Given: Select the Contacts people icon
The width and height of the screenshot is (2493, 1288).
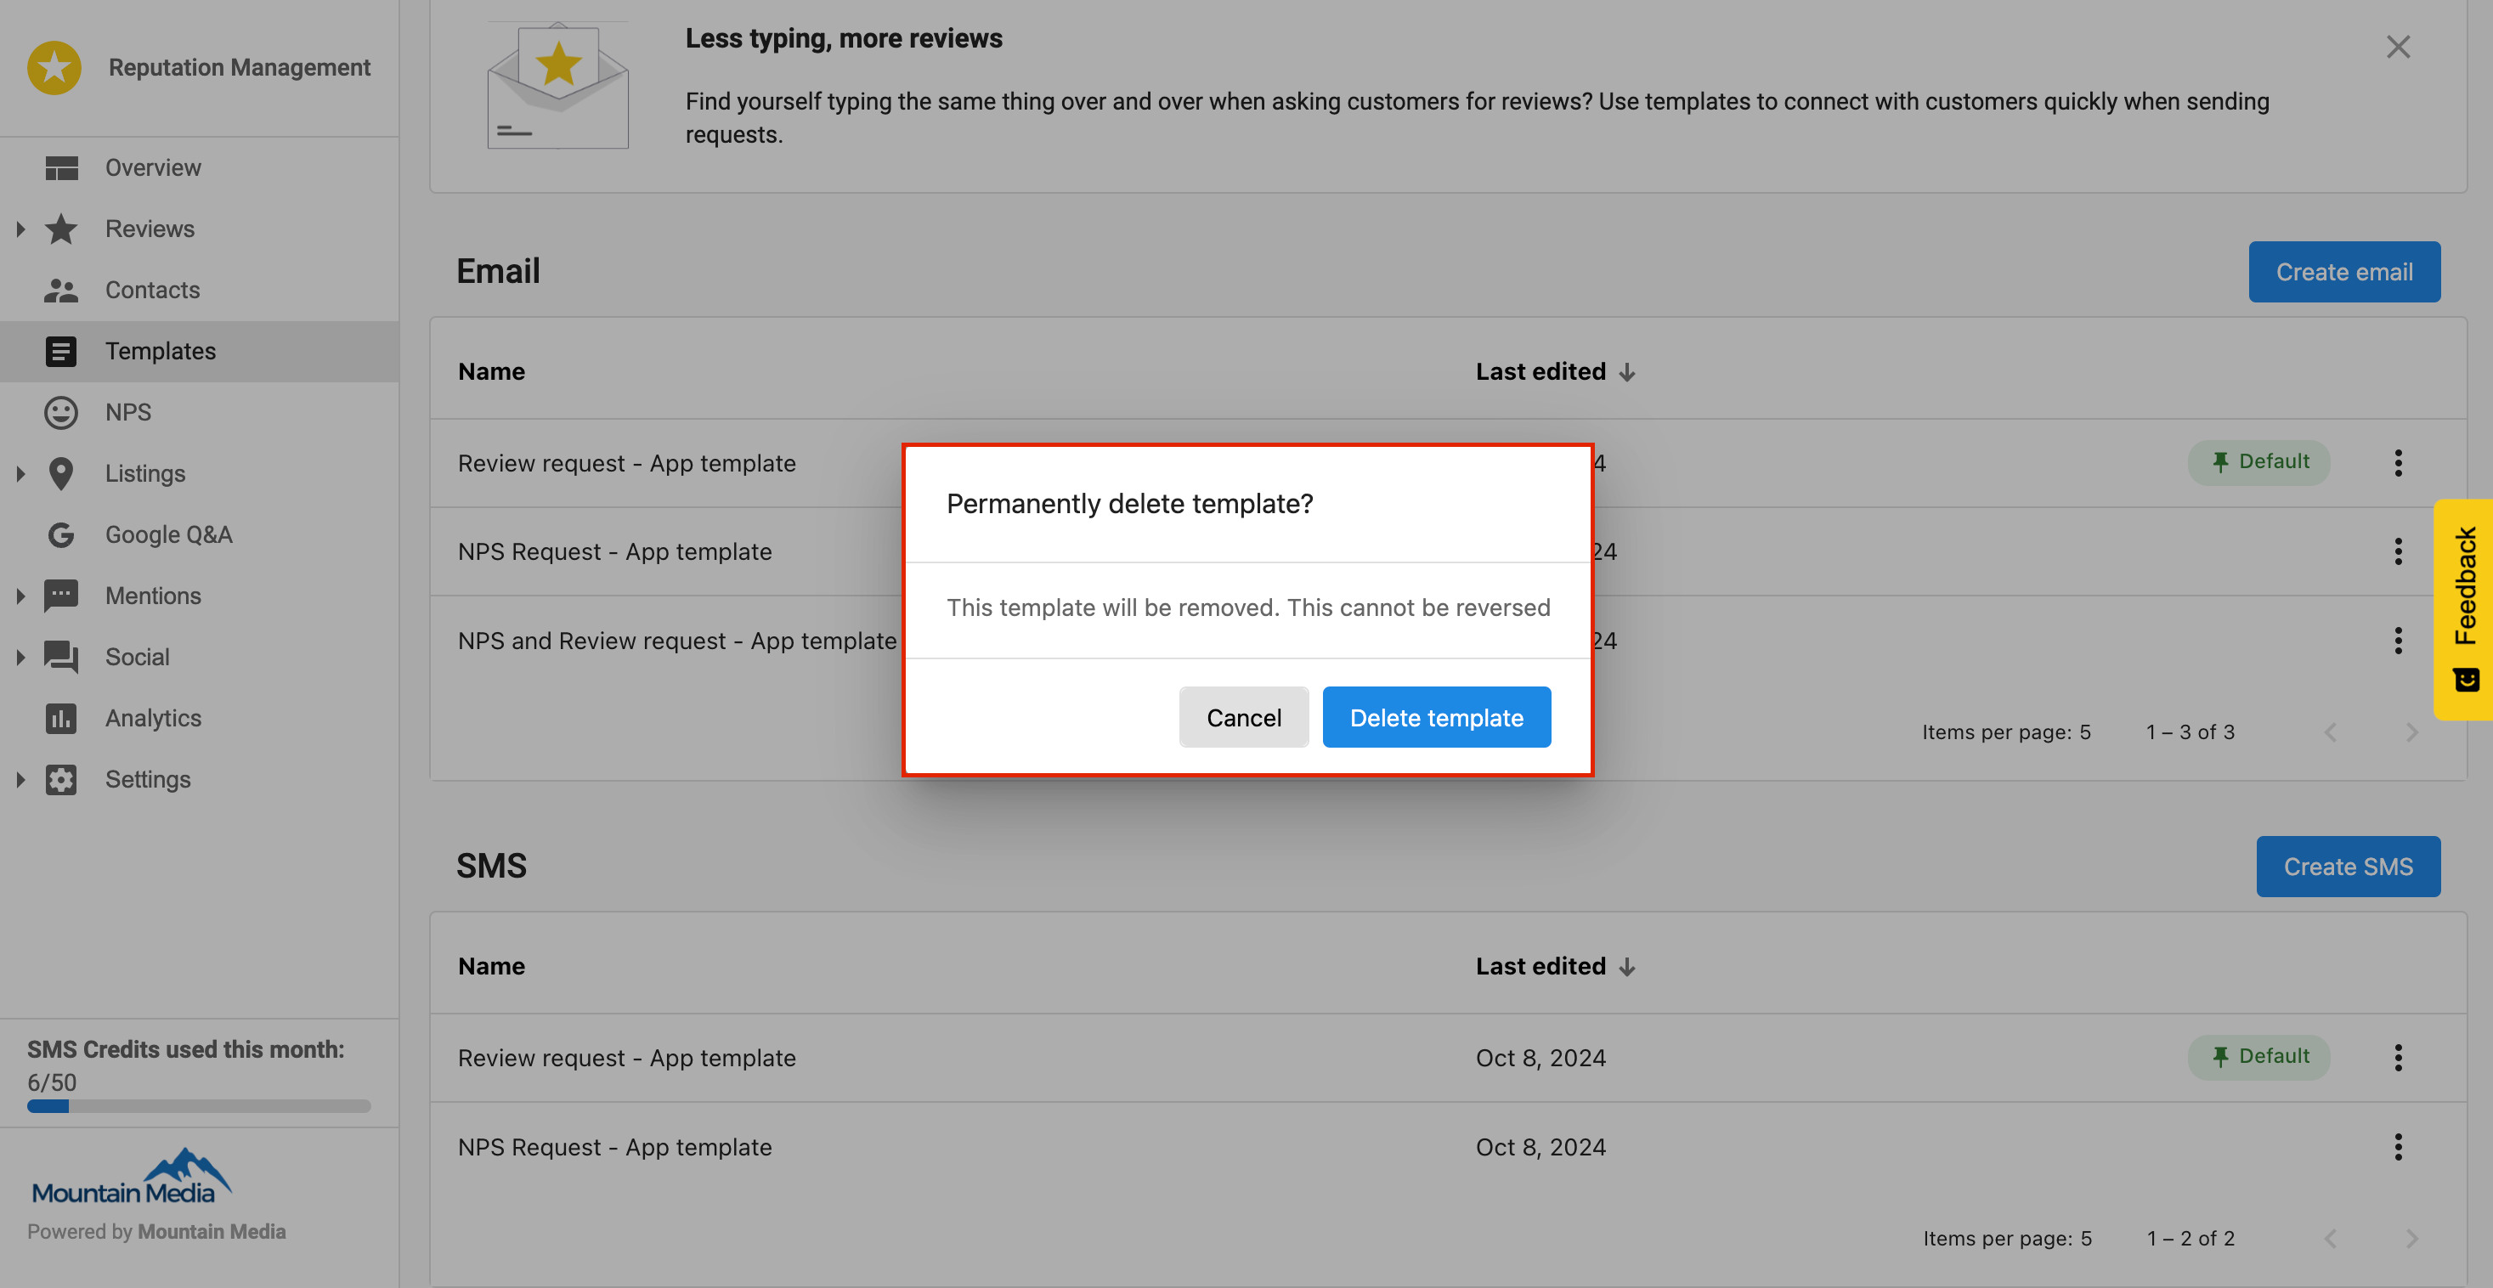Looking at the screenshot, I should click(x=61, y=290).
